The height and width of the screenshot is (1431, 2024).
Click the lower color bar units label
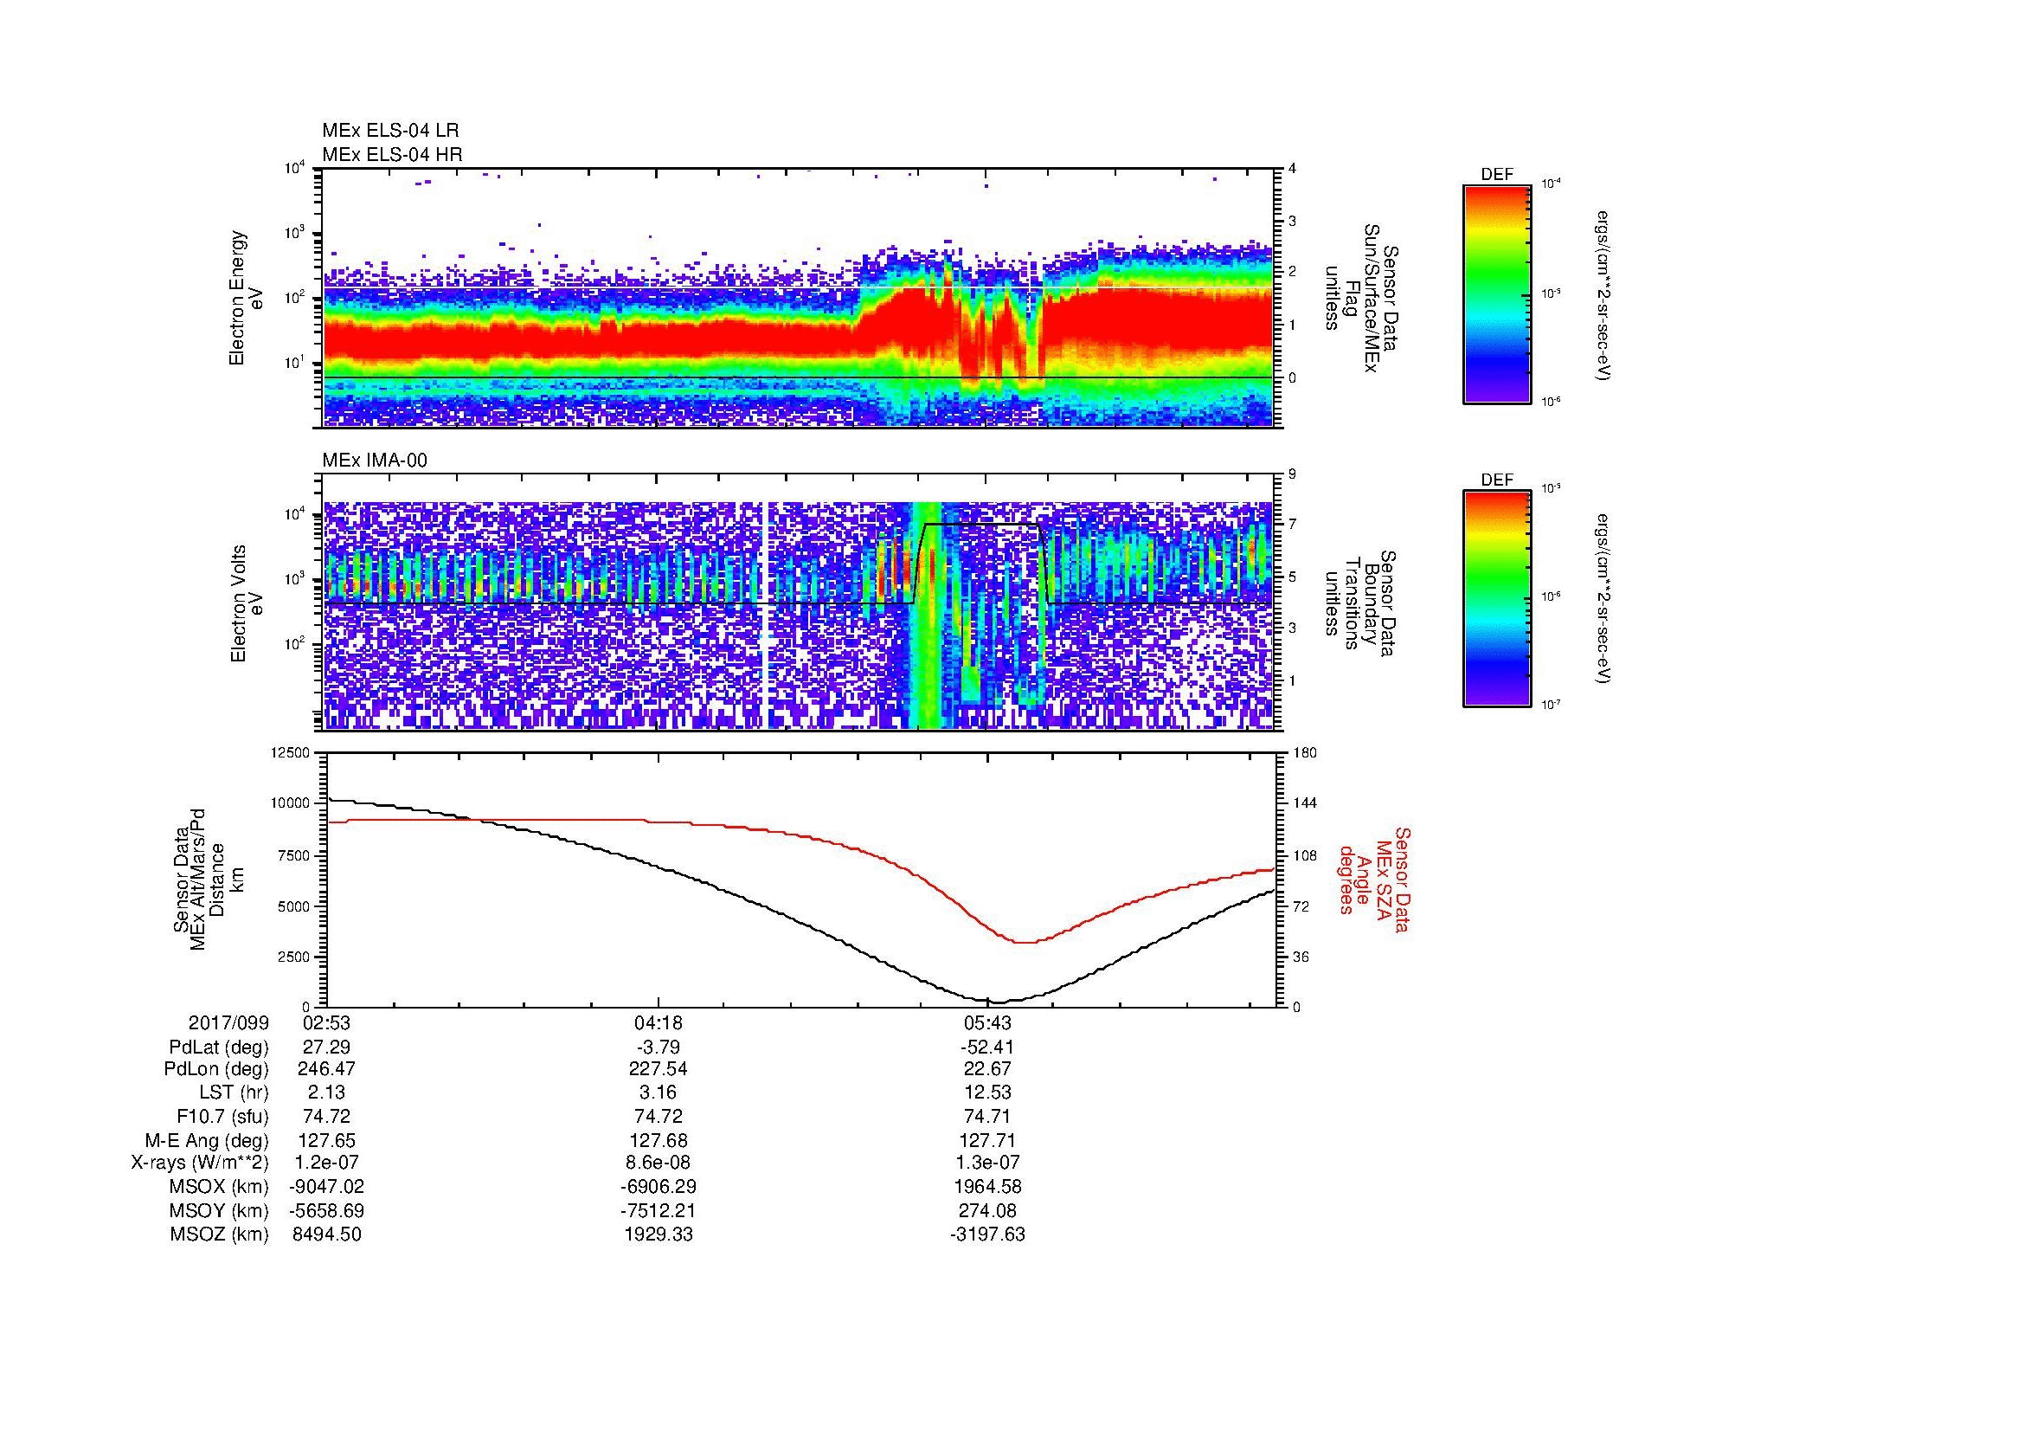coord(1604,600)
